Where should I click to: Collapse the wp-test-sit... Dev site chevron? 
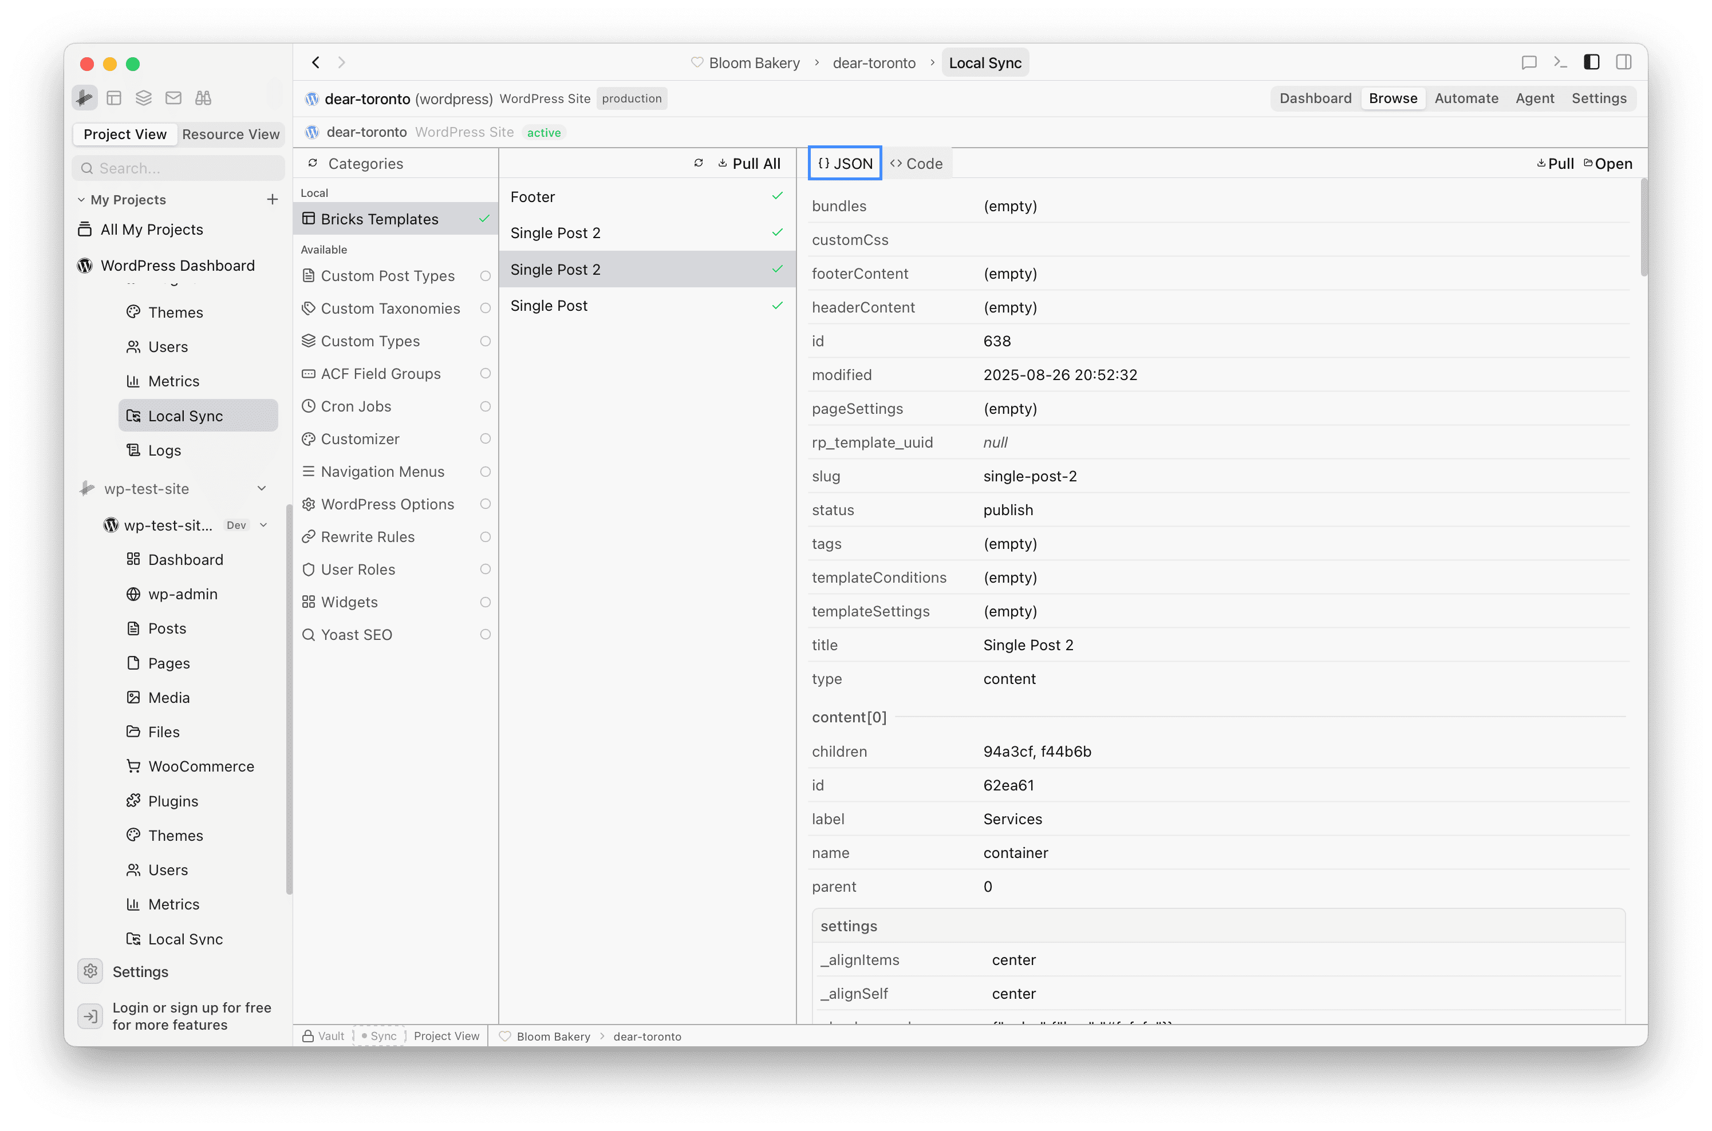[263, 525]
